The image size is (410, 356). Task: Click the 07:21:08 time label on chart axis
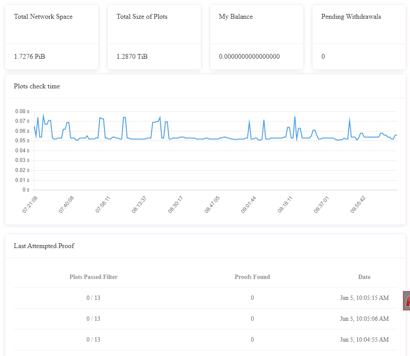click(30, 204)
